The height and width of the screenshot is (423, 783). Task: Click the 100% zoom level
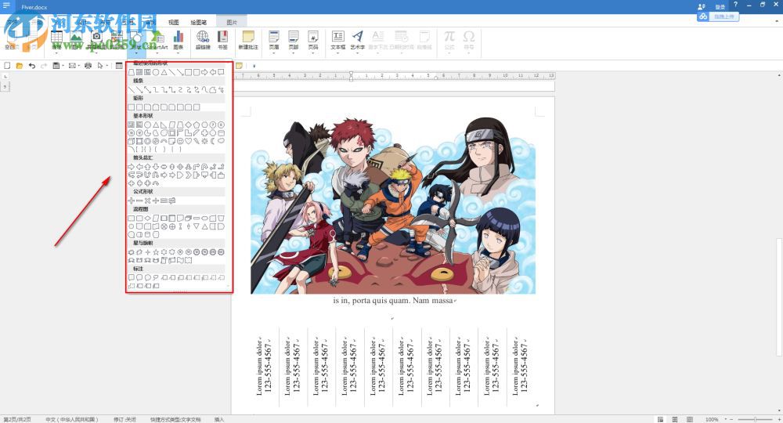click(x=712, y=420)
